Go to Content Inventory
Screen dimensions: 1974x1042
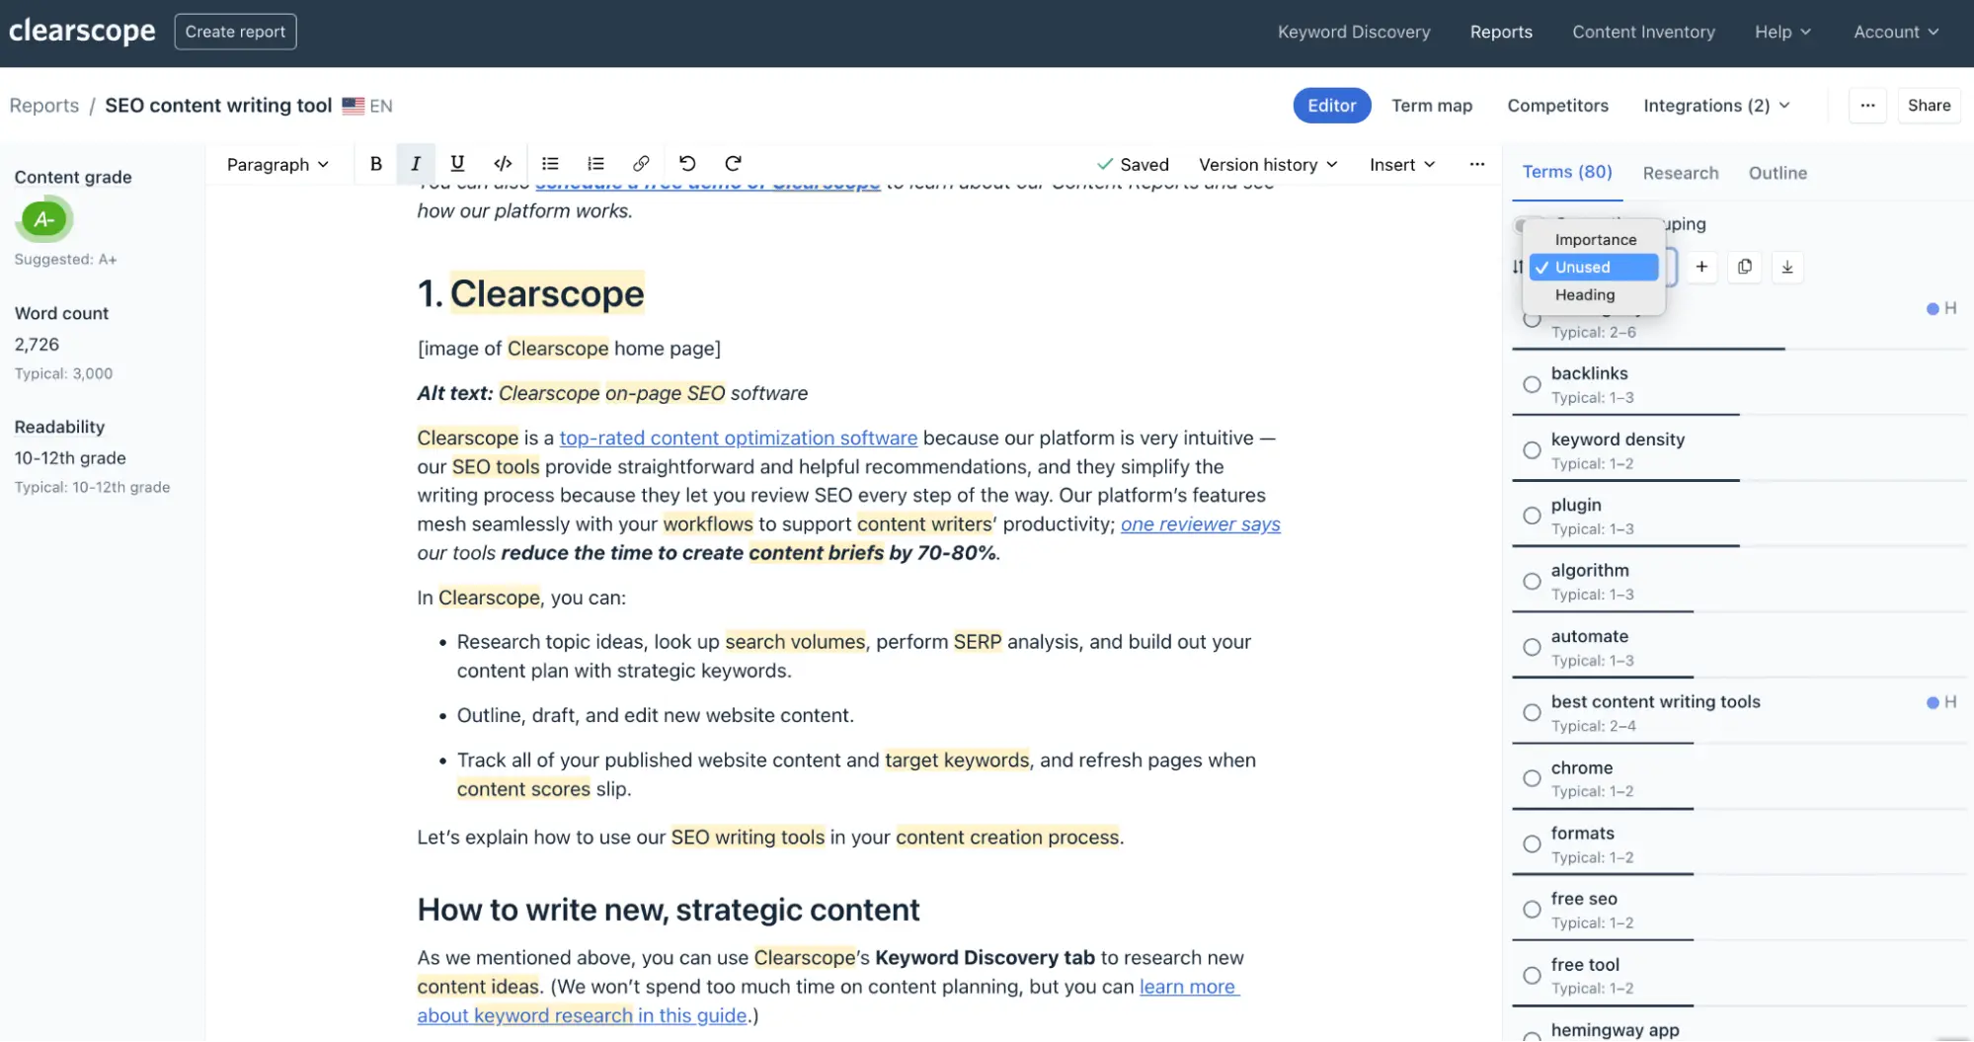[1643, 32]
